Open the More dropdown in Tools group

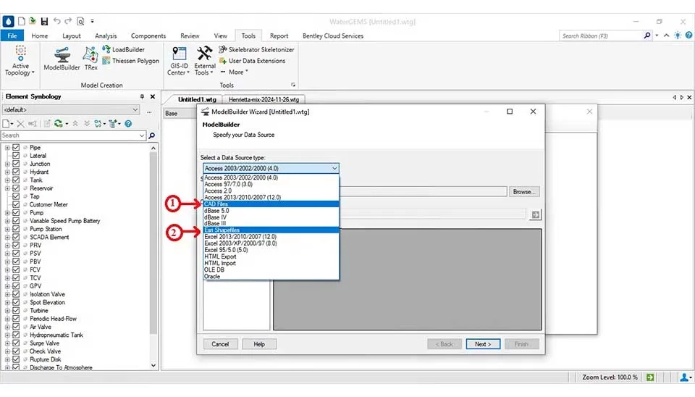(235, 72)
